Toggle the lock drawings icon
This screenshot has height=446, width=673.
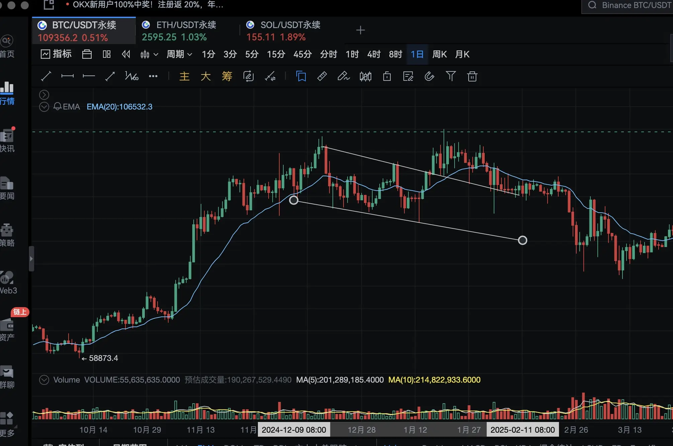tap(387, 76)
